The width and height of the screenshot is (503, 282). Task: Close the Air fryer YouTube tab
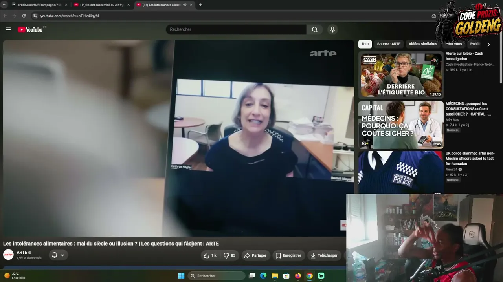click(x=129, y=5)
